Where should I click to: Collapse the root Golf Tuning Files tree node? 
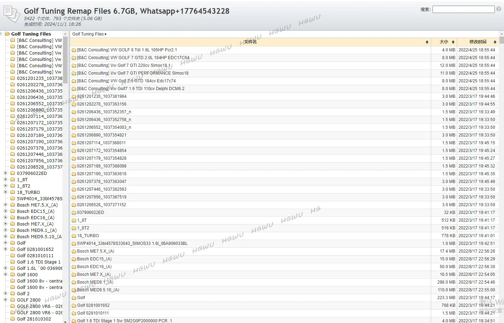coord(1,34)
